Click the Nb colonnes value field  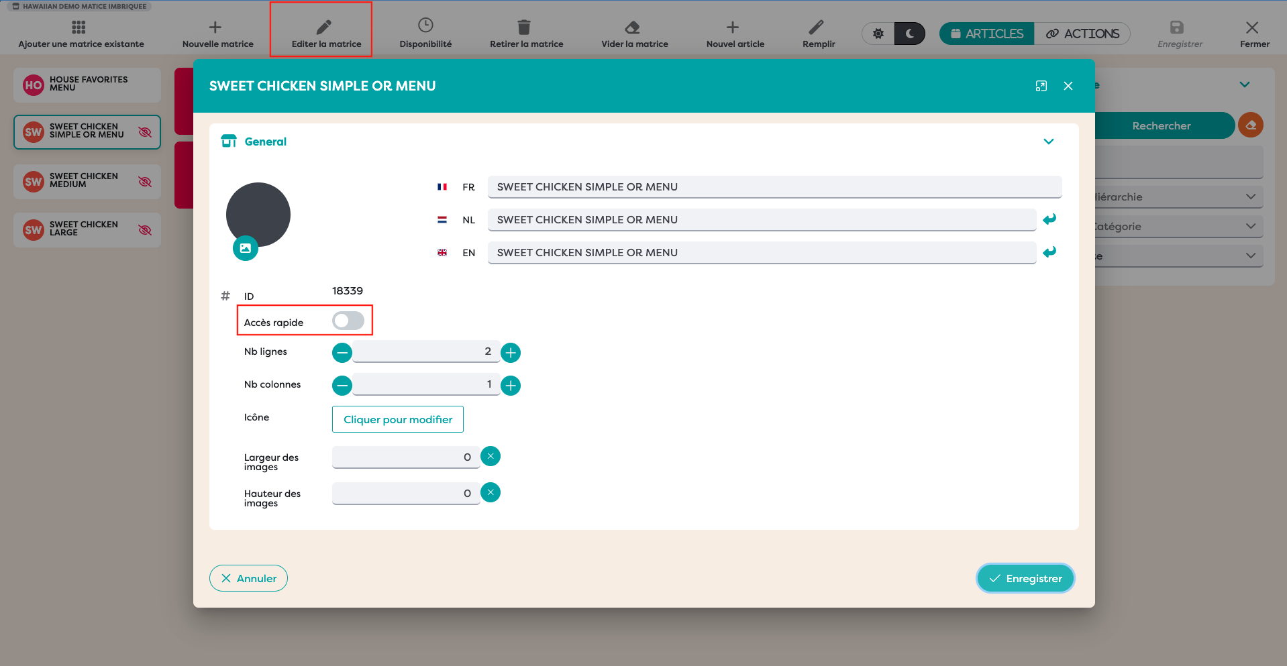pyautogui.click(x=426, y=384)
